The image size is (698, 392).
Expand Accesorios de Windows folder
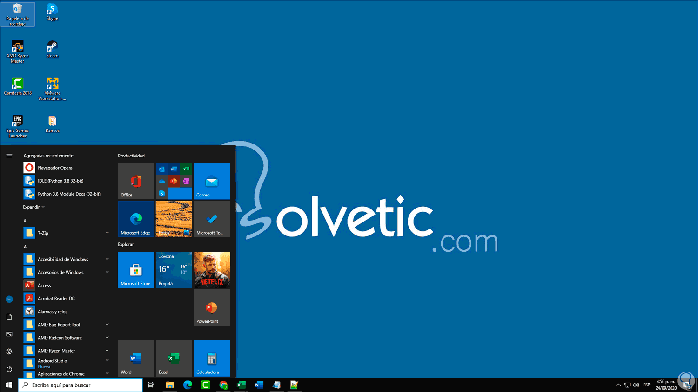click(x=67, y=272)
